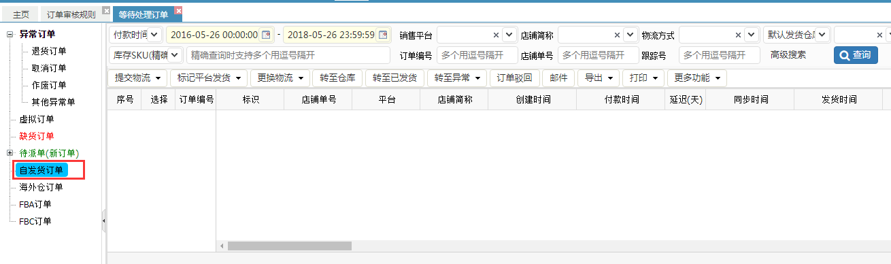Clear the shop name selection X
Viewport: 891px width, 264px height.
coord(617,35)
